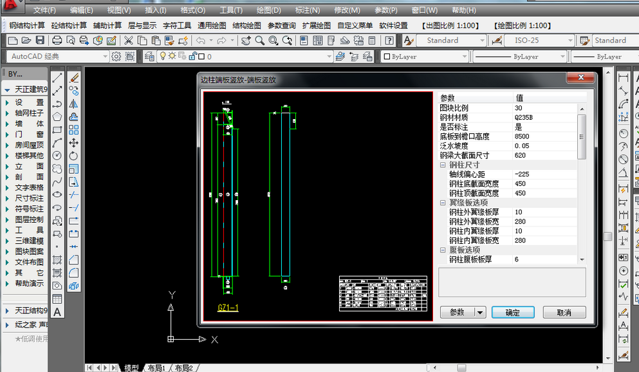Screen dimensions: 639x372
Task: Select the Polygon tool
Action: tap(57, 116)
